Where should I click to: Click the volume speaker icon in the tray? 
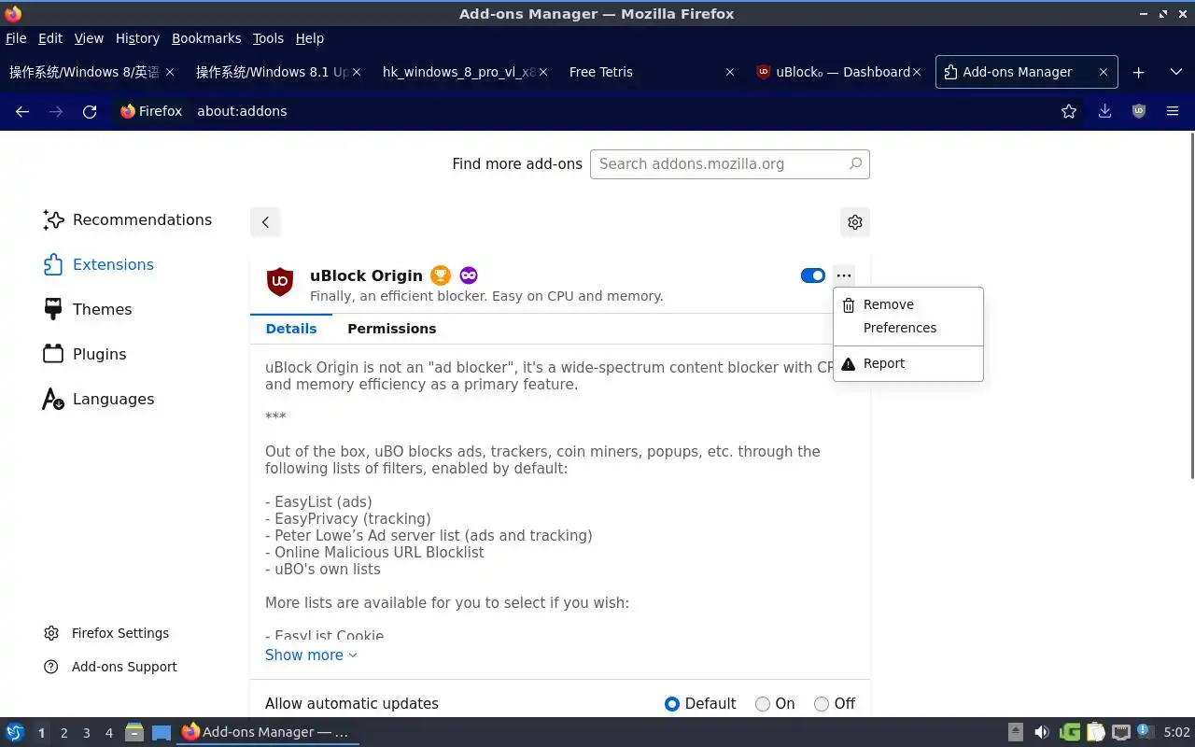1042,732
